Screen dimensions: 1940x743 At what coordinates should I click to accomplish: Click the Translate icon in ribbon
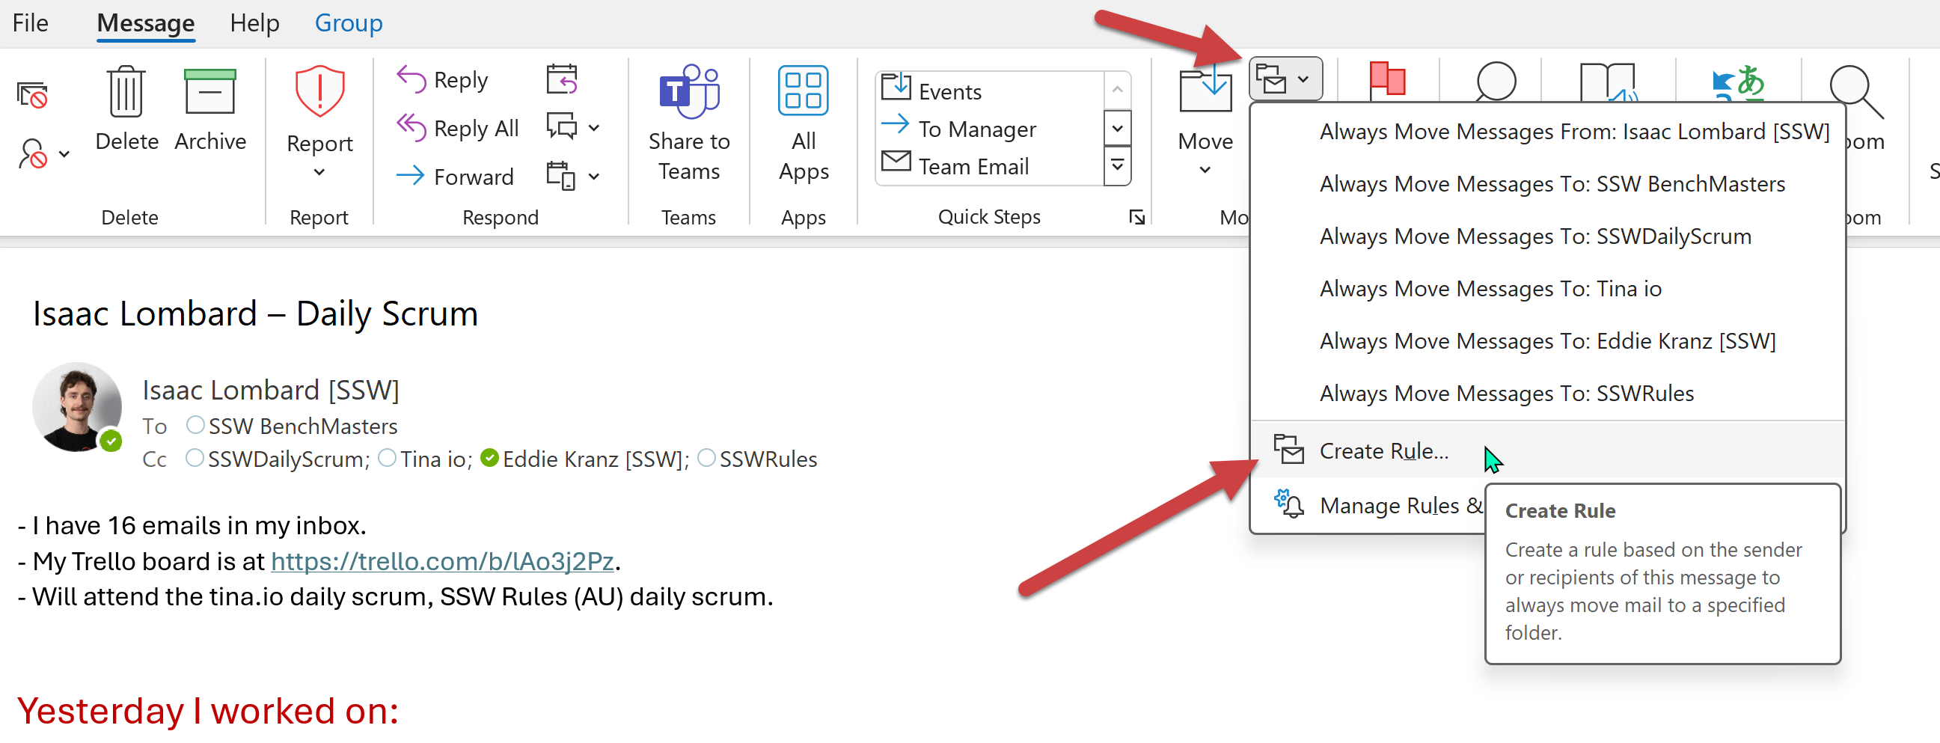pos(1736,82)
